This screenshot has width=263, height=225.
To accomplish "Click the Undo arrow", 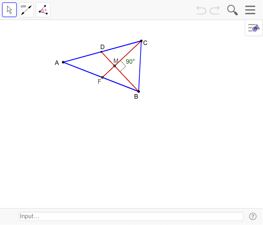I will 201,10.
